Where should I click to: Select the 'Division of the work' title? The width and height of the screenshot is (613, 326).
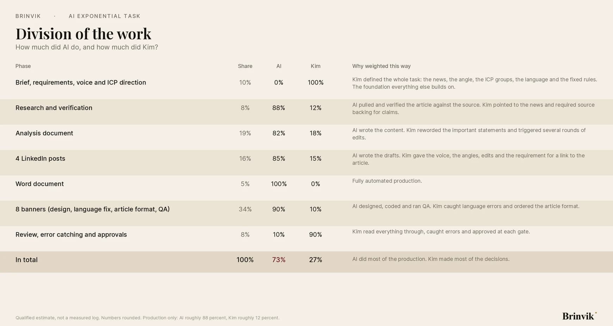(x=83, y=34)
